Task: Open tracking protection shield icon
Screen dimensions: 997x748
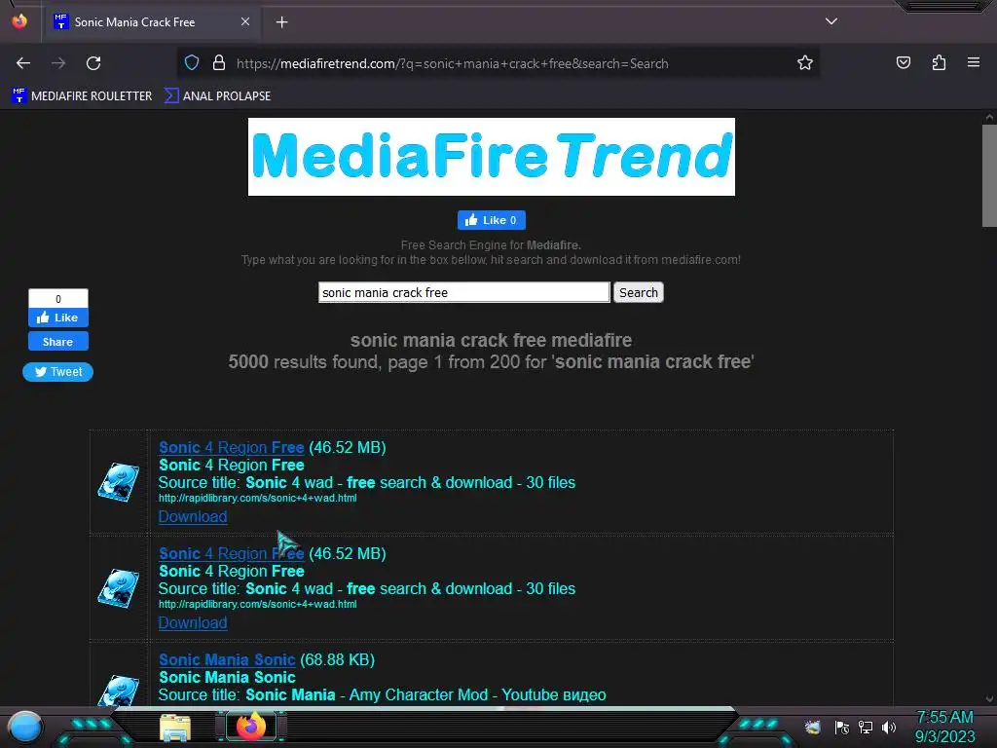Action: 192,63
